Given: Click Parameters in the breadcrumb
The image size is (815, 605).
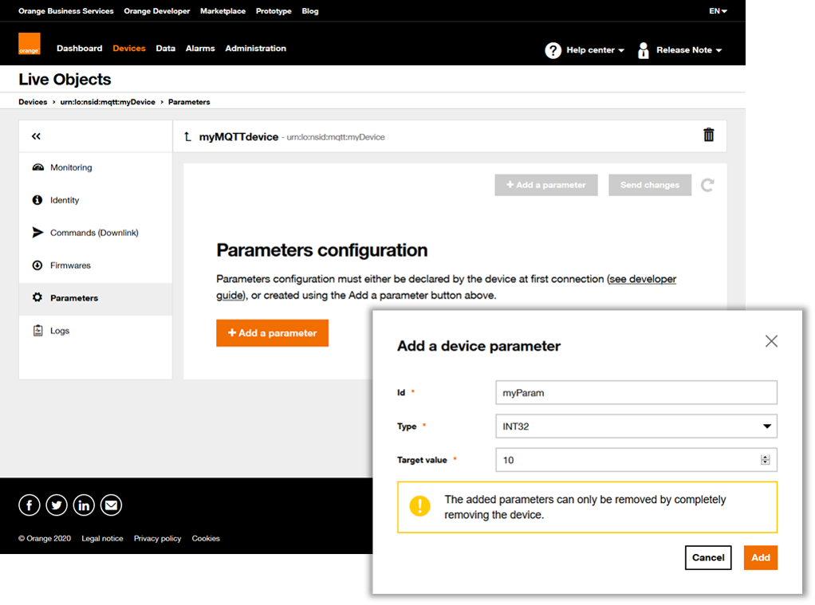Looking at the screenshot, I should (189, 102).
